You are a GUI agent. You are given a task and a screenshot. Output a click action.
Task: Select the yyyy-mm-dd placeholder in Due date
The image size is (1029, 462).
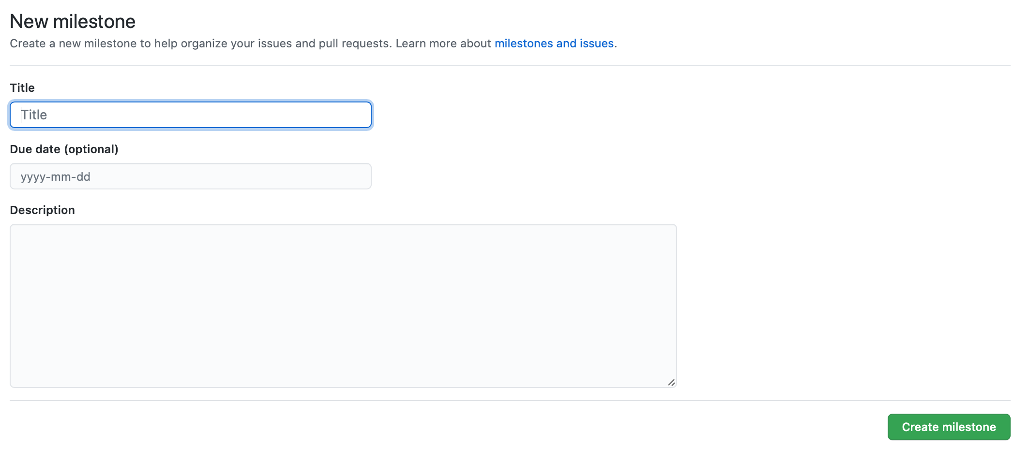pos(56,177)
